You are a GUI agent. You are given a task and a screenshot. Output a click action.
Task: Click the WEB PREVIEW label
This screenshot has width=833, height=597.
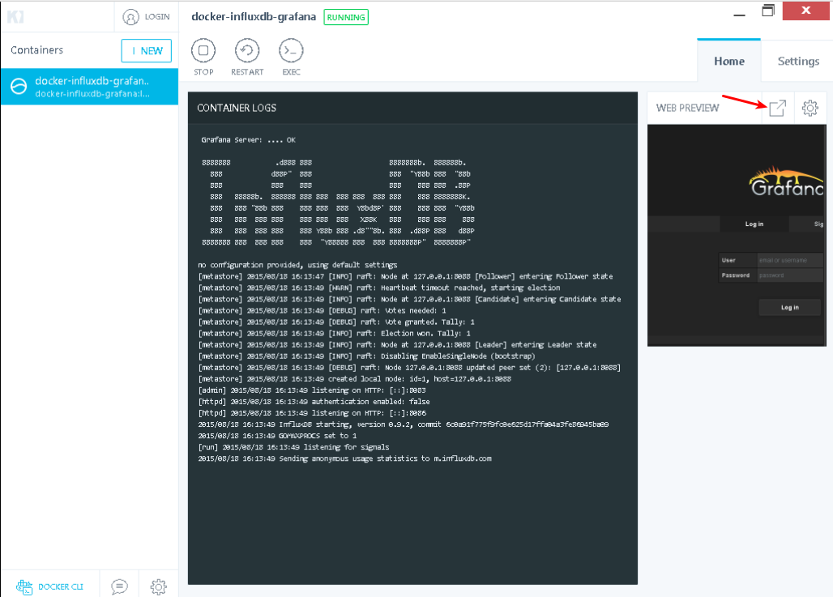687,108
